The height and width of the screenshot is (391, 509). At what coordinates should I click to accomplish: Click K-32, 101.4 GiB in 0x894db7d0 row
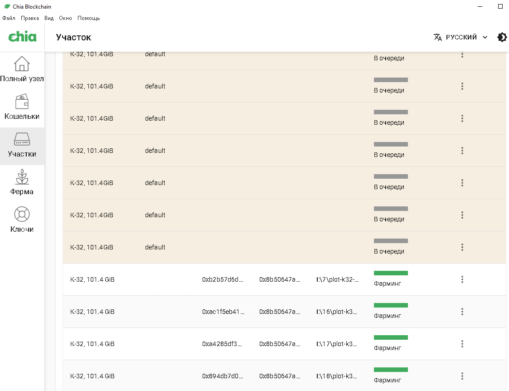[92, 376]
